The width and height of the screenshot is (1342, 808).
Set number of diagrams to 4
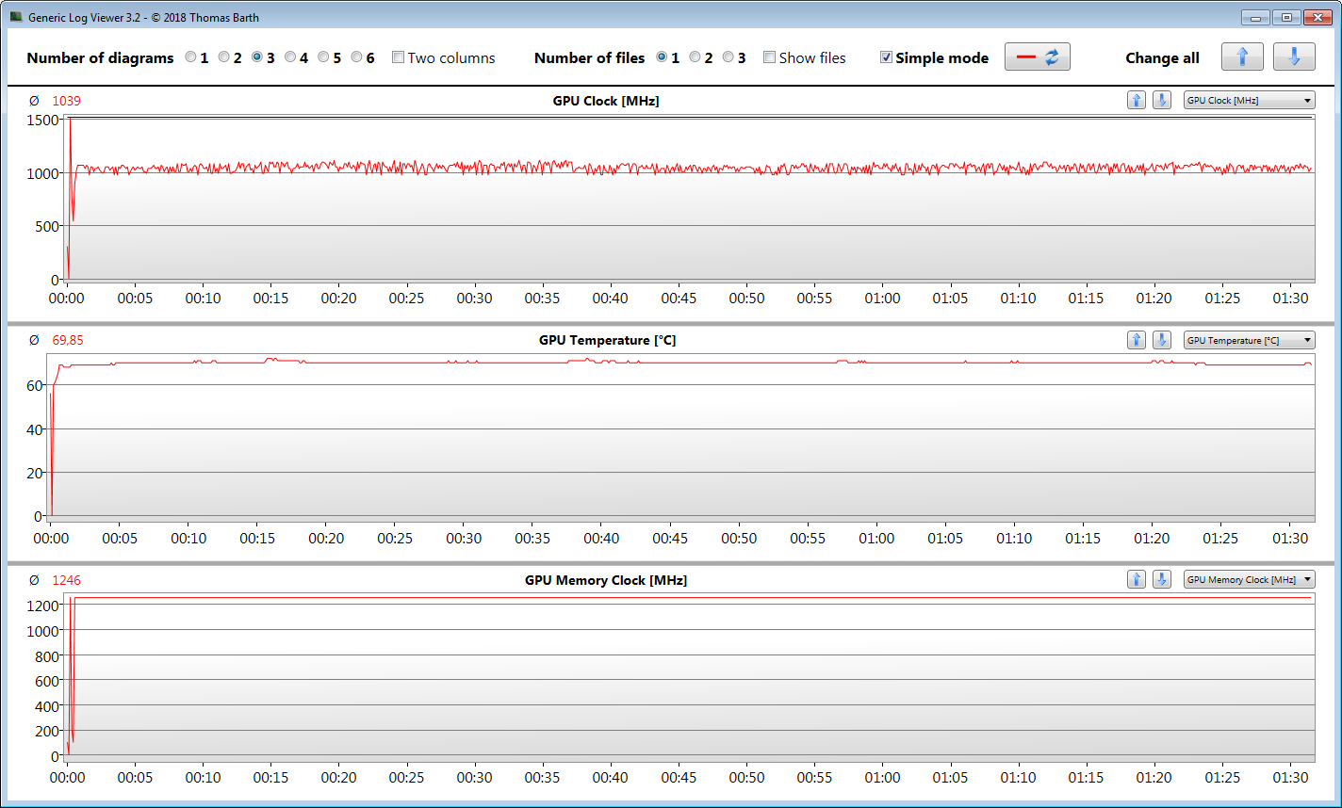point(290,57)
